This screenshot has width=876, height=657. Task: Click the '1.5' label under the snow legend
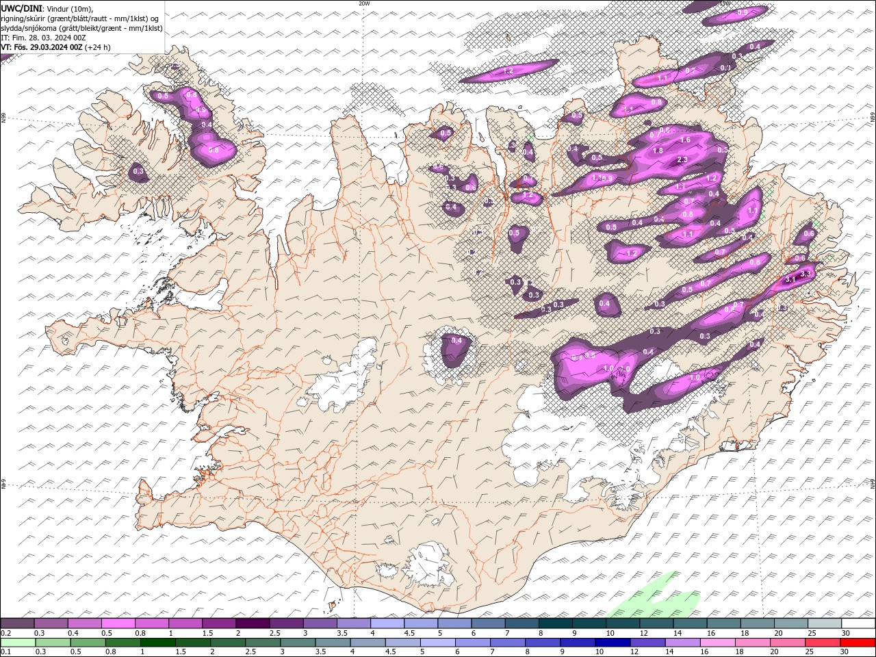click(207, 633)
